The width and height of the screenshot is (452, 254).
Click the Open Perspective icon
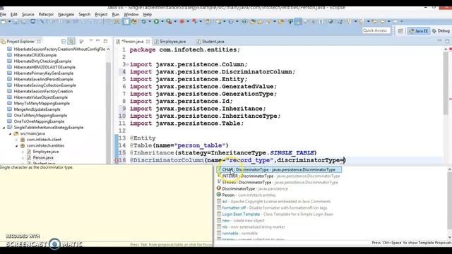pyautogui.click(x=400, y=31)
